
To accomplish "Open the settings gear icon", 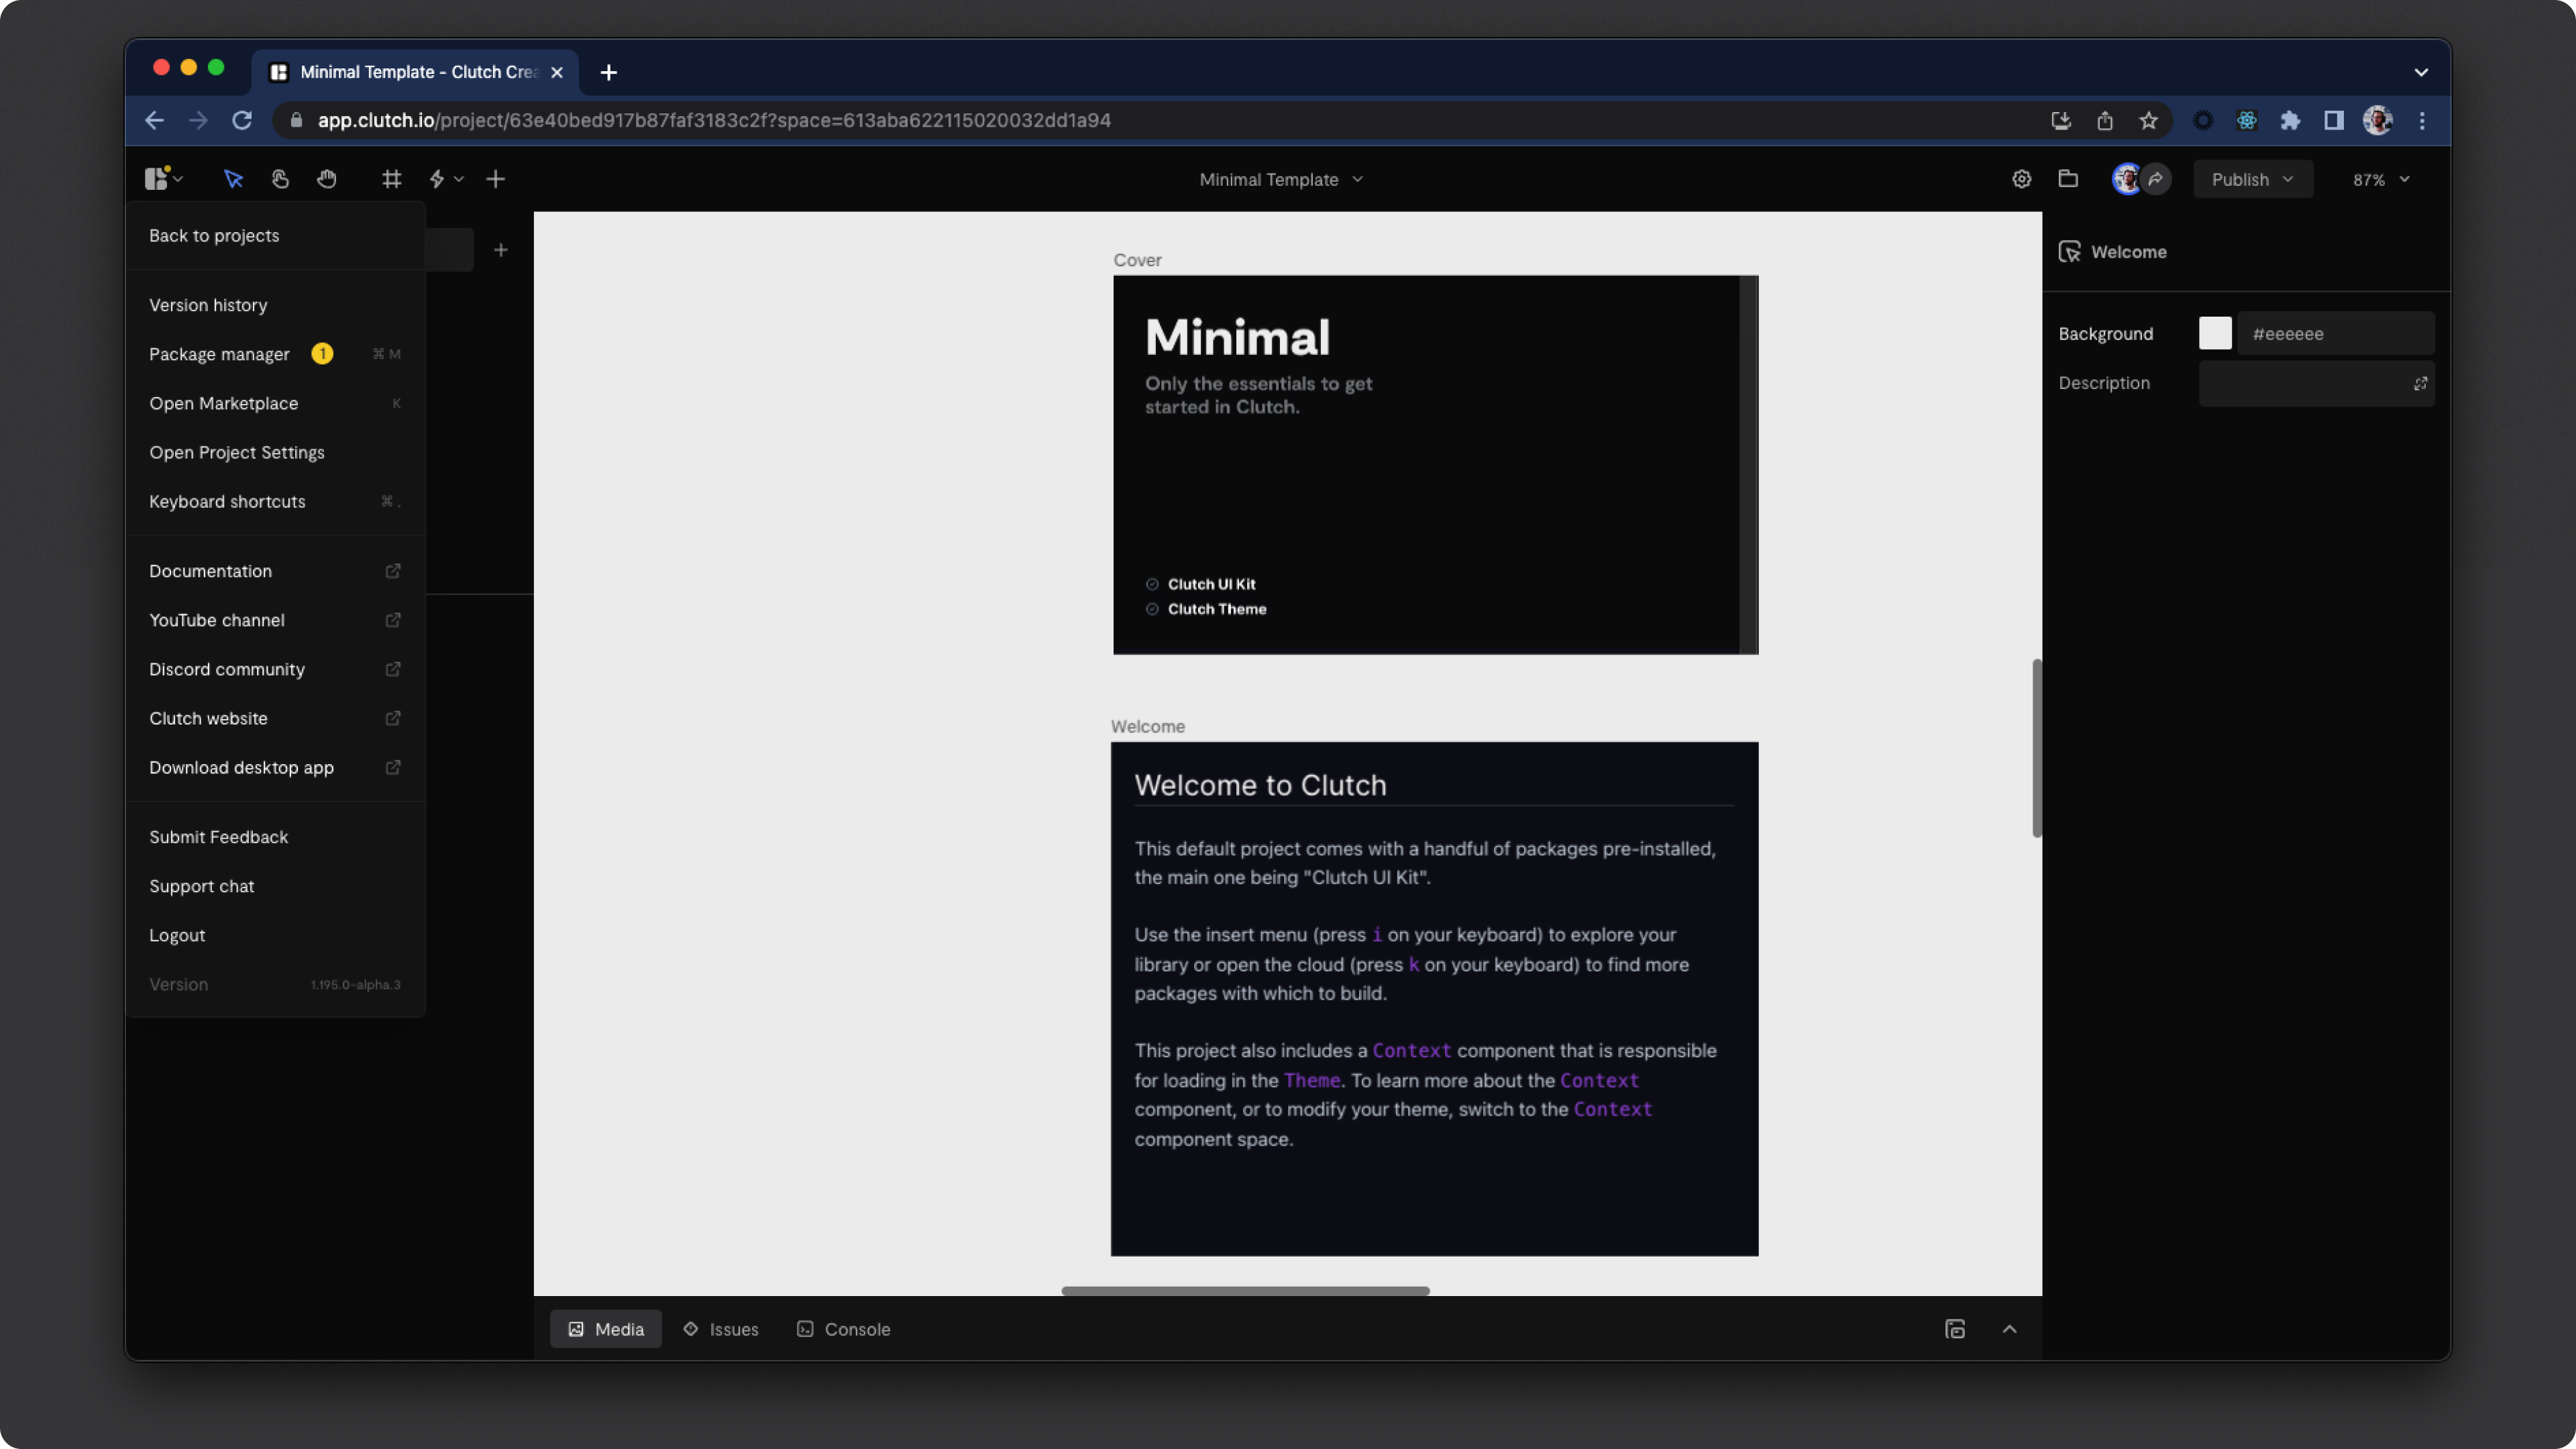I will [x=2021, y=179].
